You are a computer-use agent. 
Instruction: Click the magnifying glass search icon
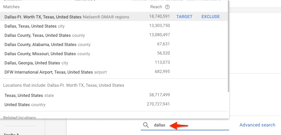click(x=146, y=125)
